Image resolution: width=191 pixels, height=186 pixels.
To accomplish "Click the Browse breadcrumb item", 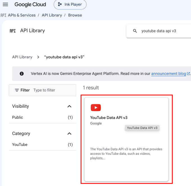I will 75,15.
